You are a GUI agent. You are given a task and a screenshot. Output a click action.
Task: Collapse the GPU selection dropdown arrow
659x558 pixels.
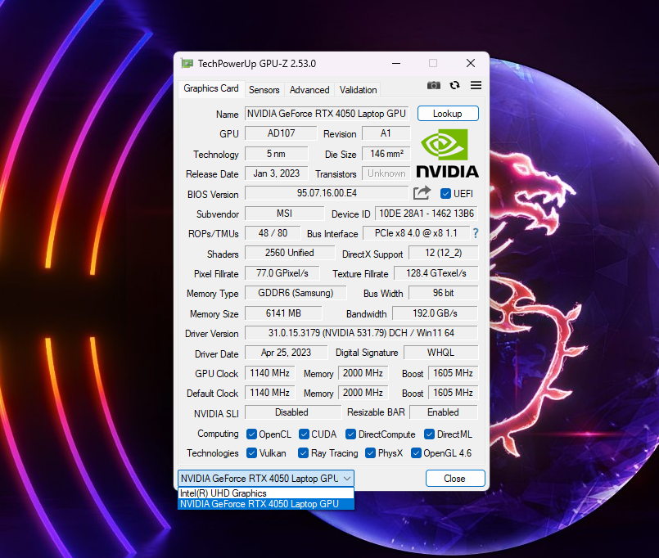[347, 478]
